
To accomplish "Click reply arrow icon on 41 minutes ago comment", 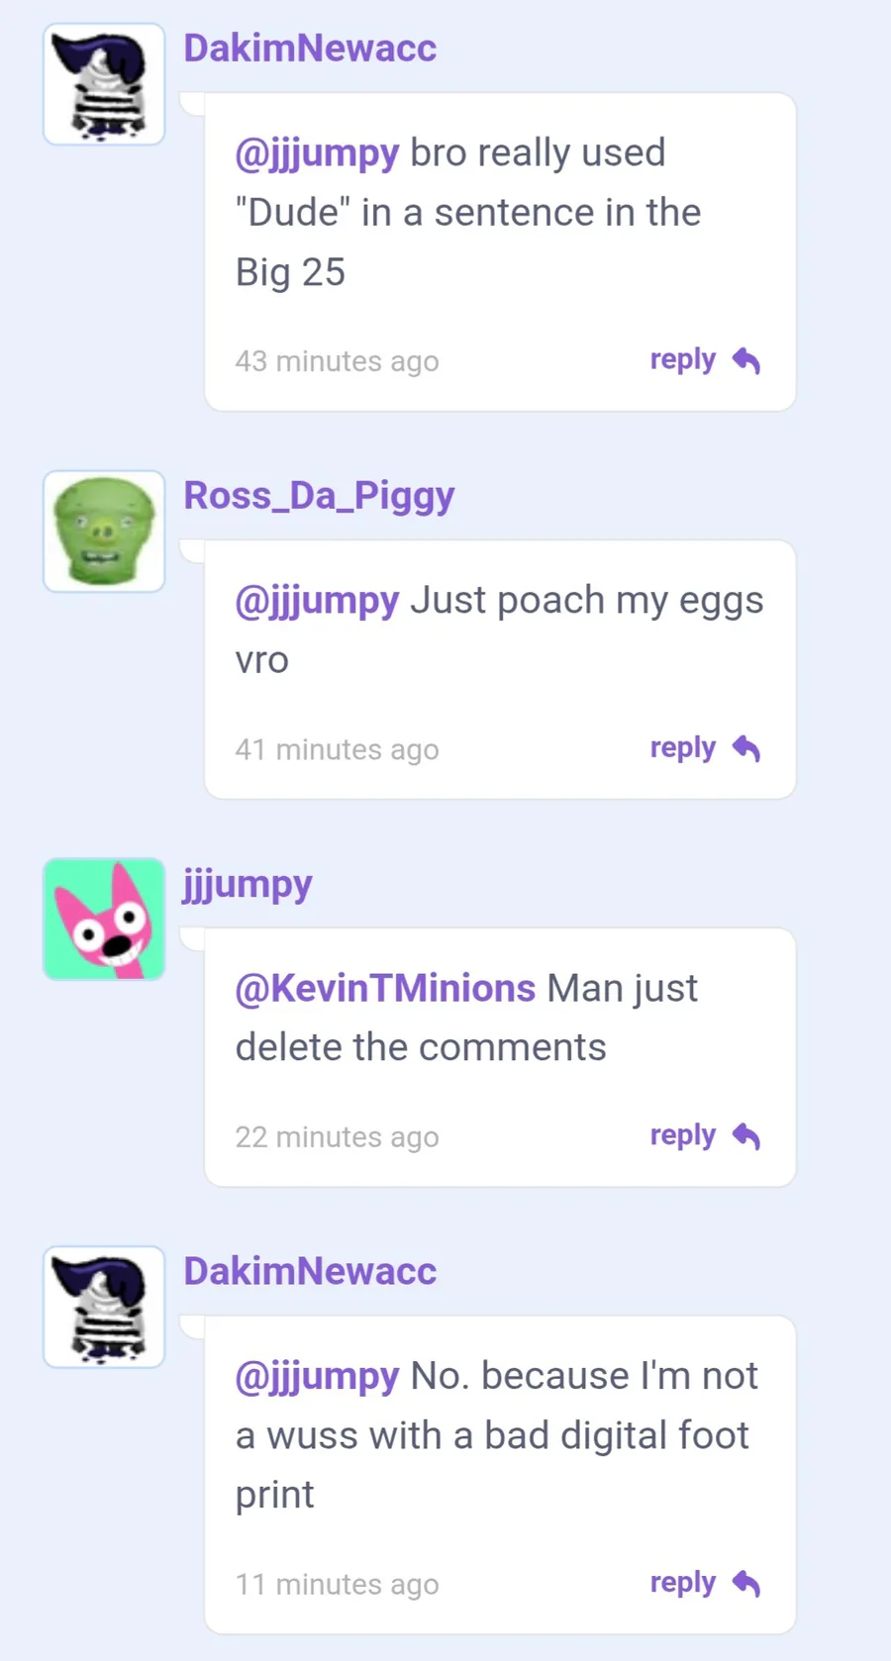I will [746, 749].
